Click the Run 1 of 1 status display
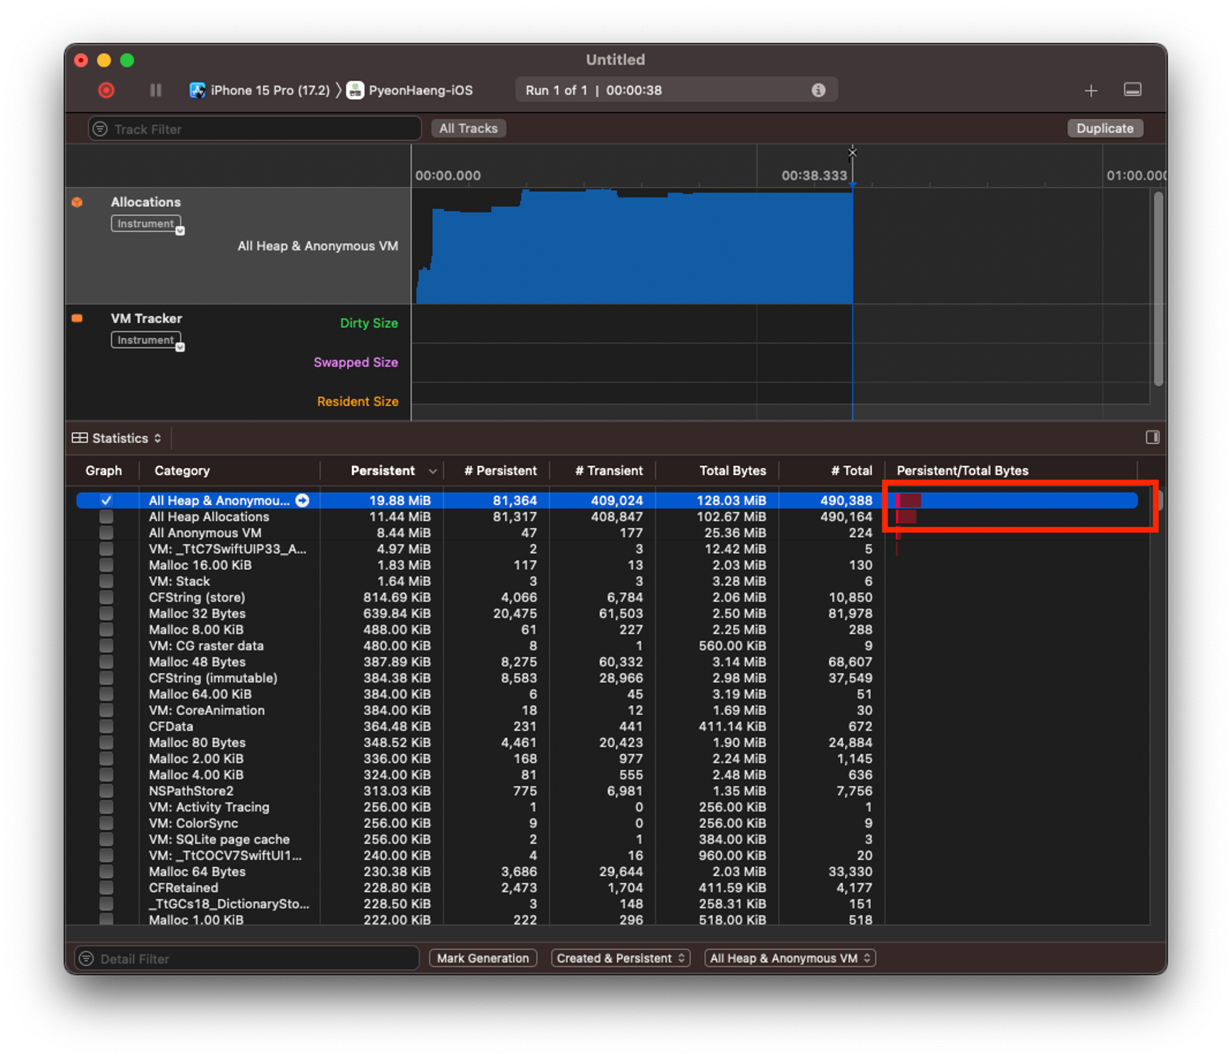The width and height of the screenshot is (1231, 1059). click(676, 90)
